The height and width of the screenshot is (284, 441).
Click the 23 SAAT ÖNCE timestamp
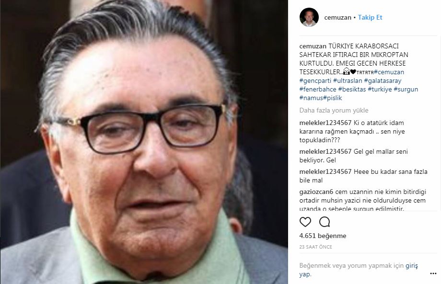click(315, 247)
